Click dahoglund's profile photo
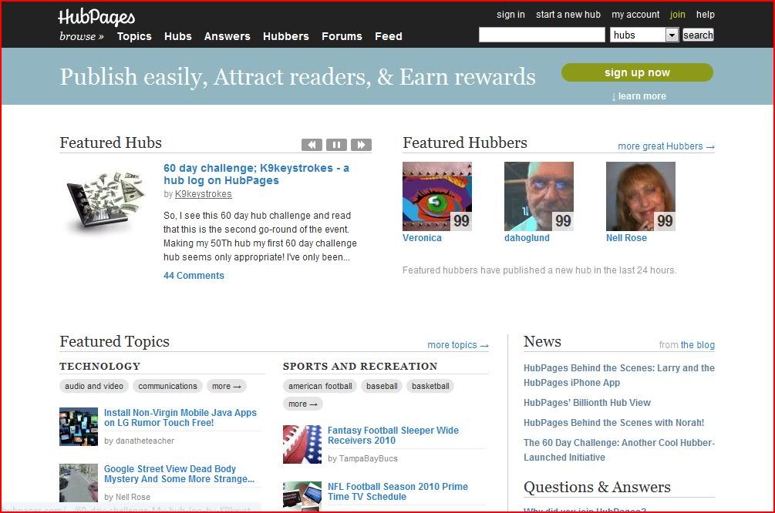The height and width of the screenshot is (513, 775). (x=539, y=196)
